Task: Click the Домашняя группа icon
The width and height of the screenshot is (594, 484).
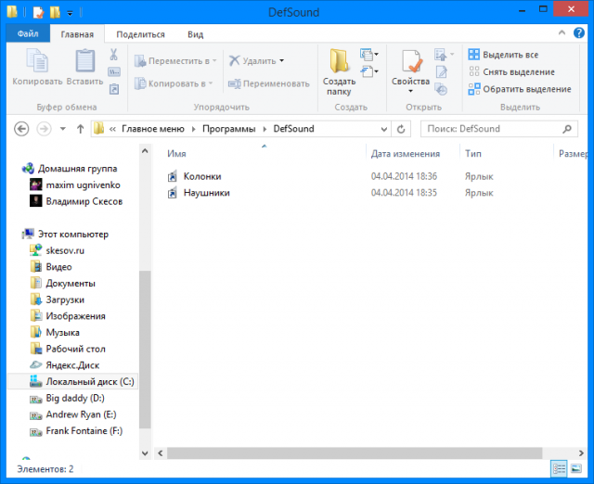Action: (x=28, y=168)
